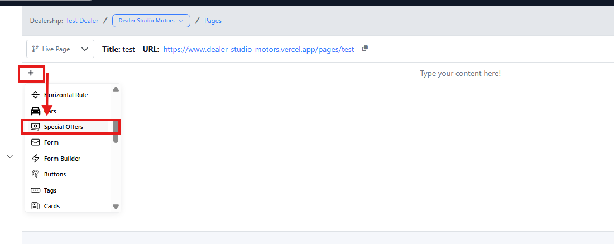Click into the 'Type your content here!' area

click(460, 74)
